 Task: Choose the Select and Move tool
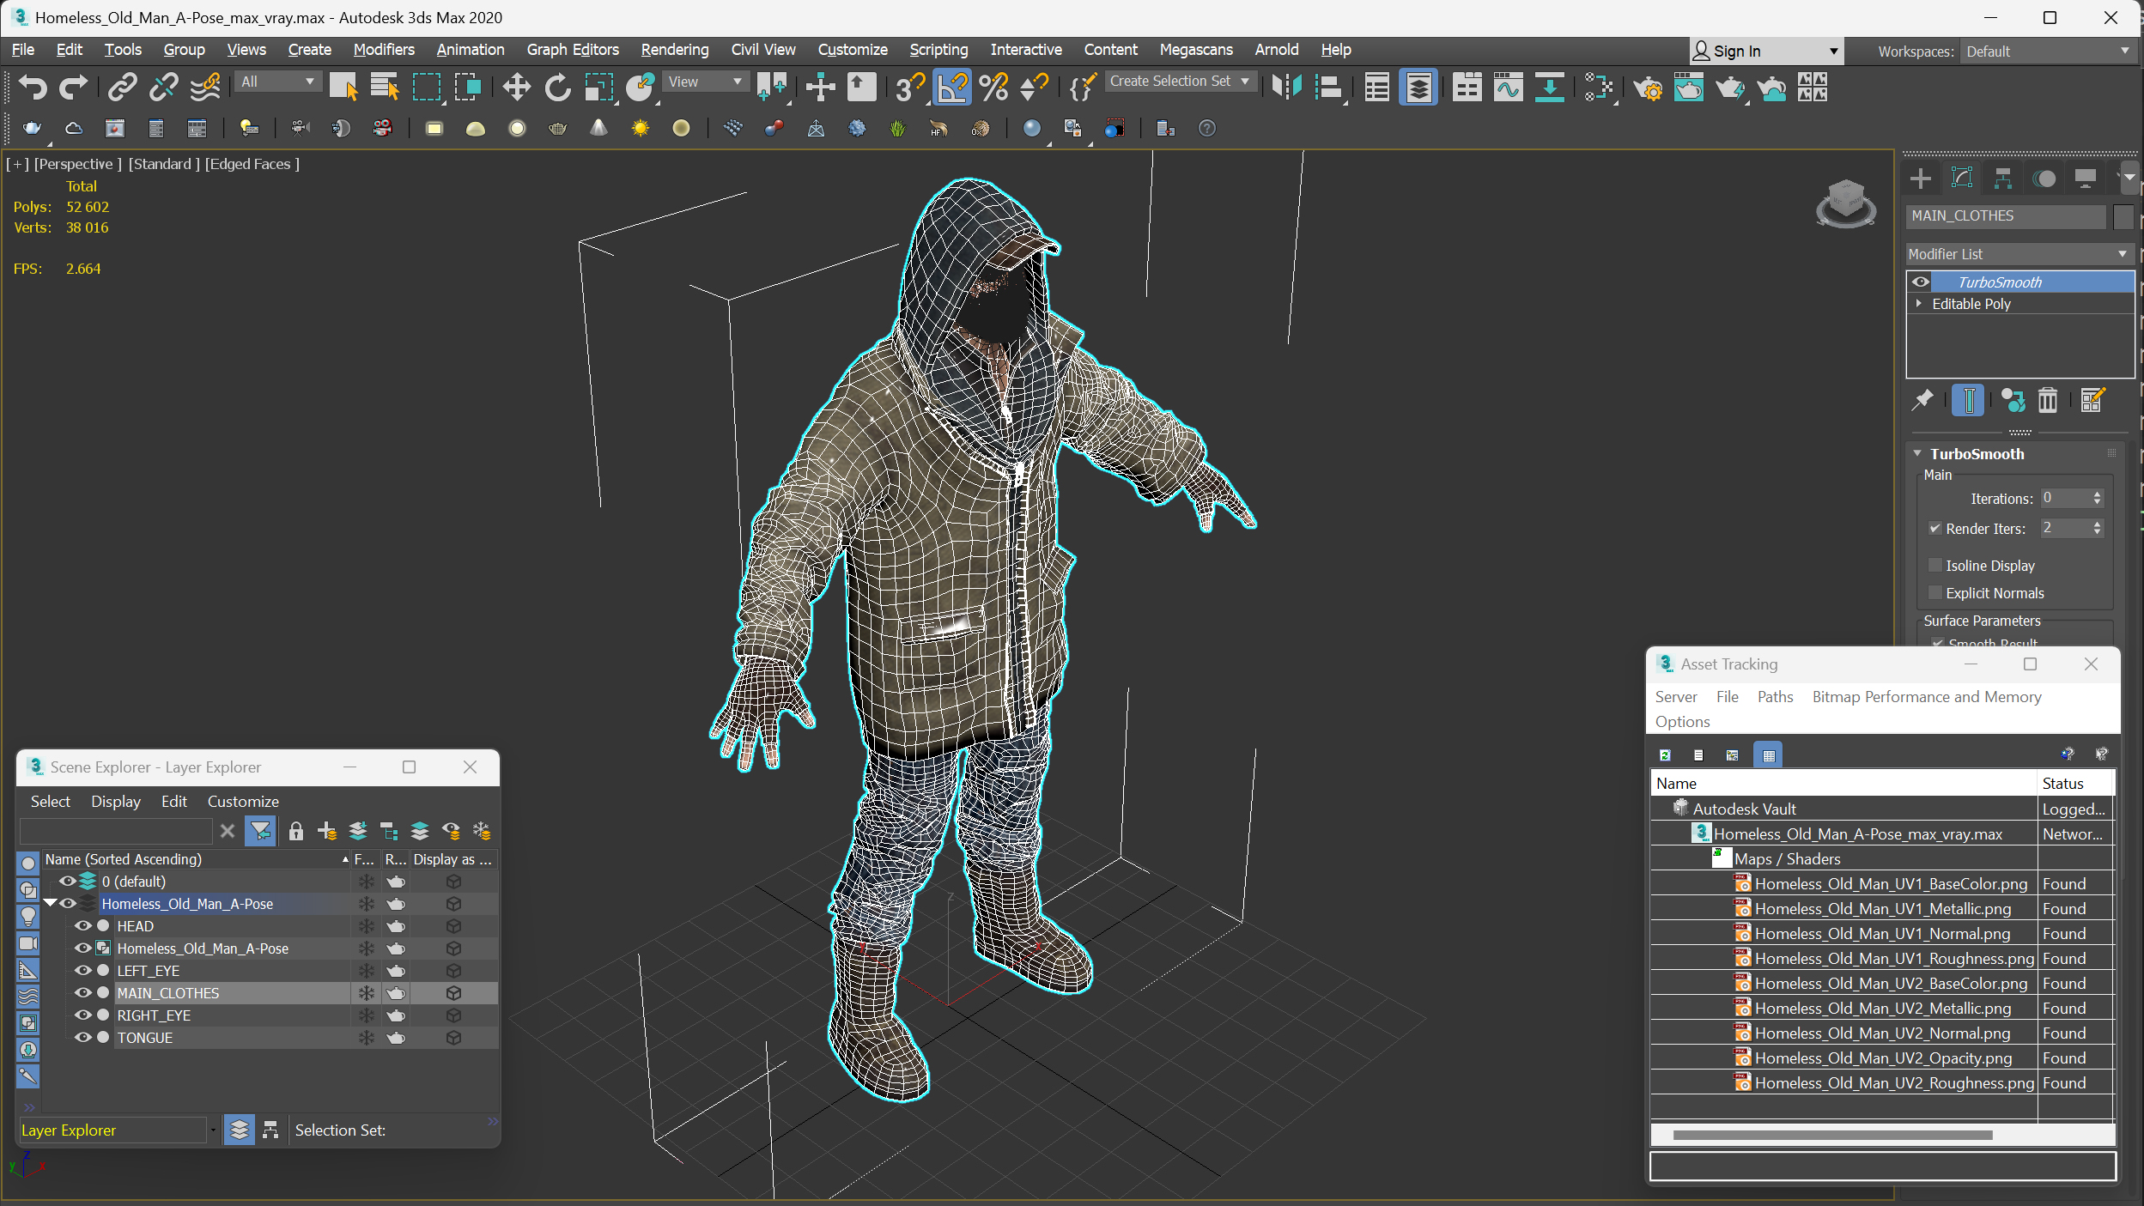tap(516, 88)
